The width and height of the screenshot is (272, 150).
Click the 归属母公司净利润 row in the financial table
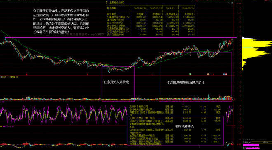(x=150, y=17)
